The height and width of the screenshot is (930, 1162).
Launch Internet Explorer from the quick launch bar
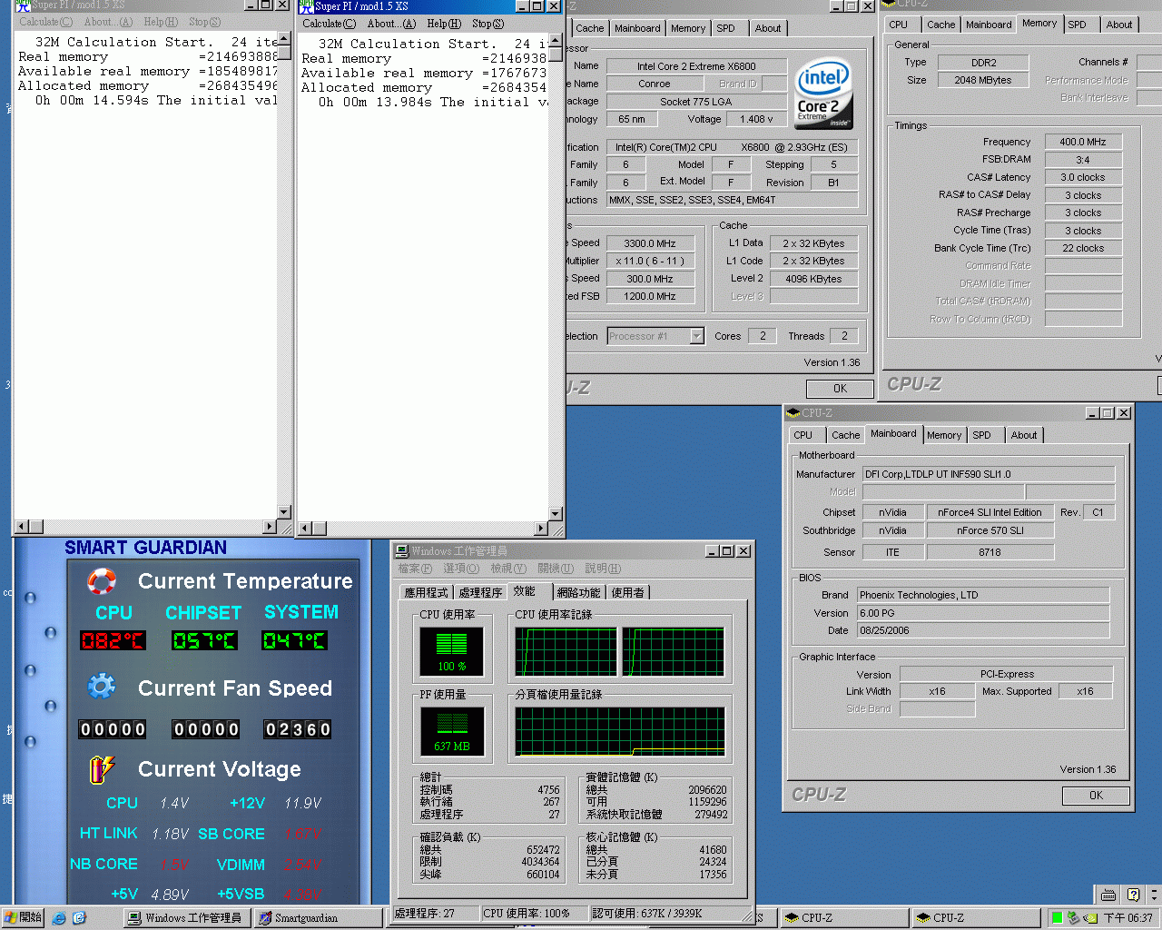[59, 918]
